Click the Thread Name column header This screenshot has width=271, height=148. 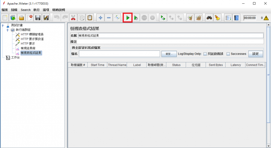click(117, 65)
